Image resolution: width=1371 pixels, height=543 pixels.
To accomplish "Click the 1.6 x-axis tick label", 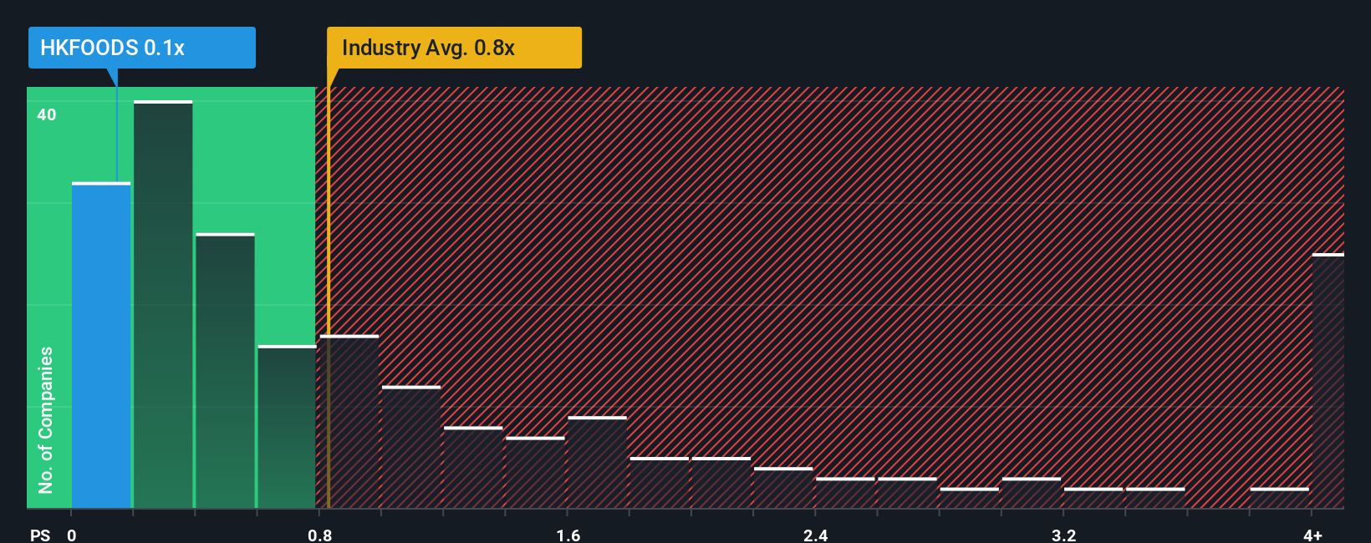I will tap(568, 535).
